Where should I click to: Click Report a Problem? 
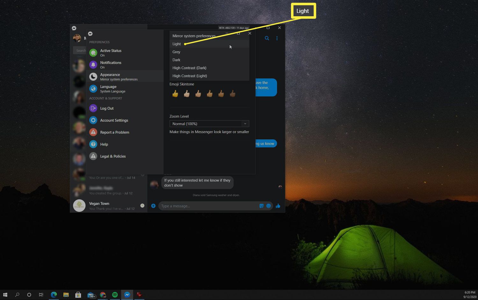[125, 132]
